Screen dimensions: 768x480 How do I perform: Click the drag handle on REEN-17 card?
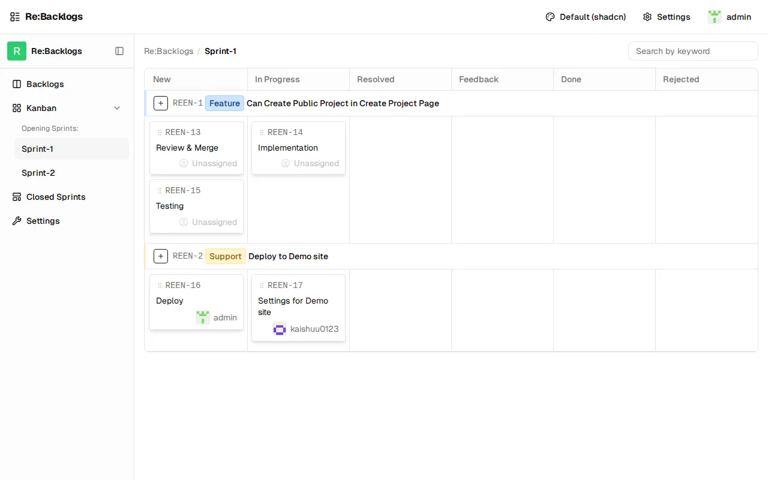point(262,286)
